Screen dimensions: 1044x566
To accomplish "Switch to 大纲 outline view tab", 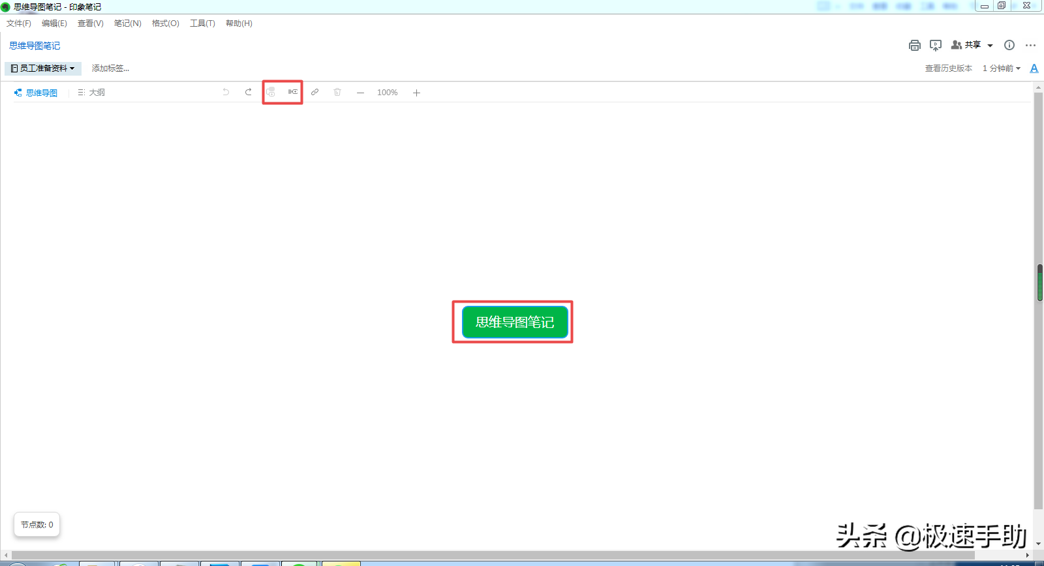I will tap(91, 93).
